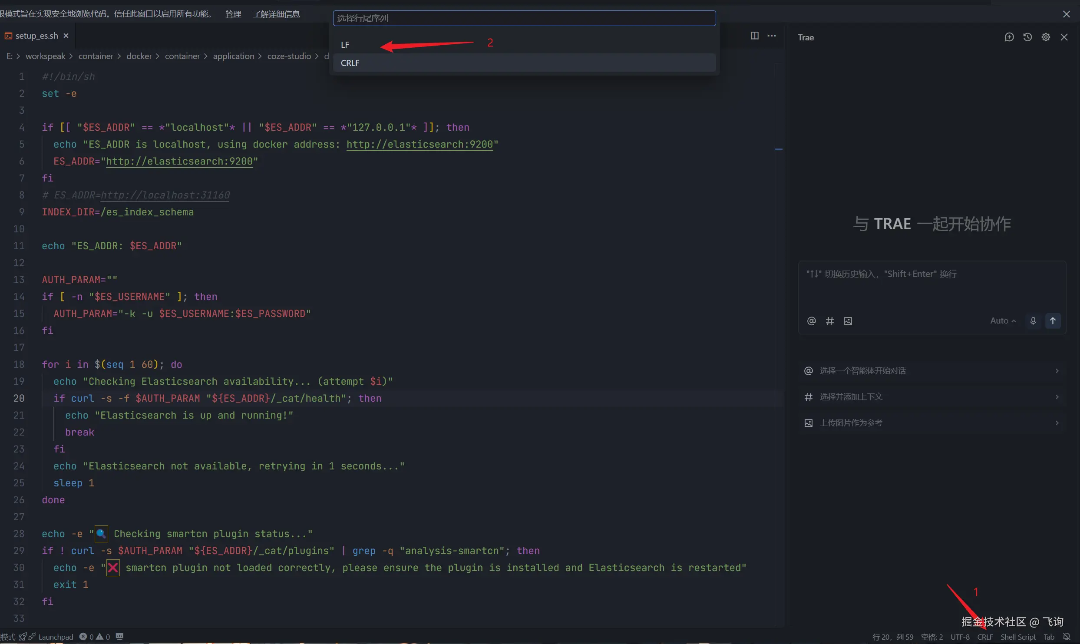The width and height of the screenshot is (1080, 644).
Task: Click the # context icon in chat input
Action: click(829, 321)
